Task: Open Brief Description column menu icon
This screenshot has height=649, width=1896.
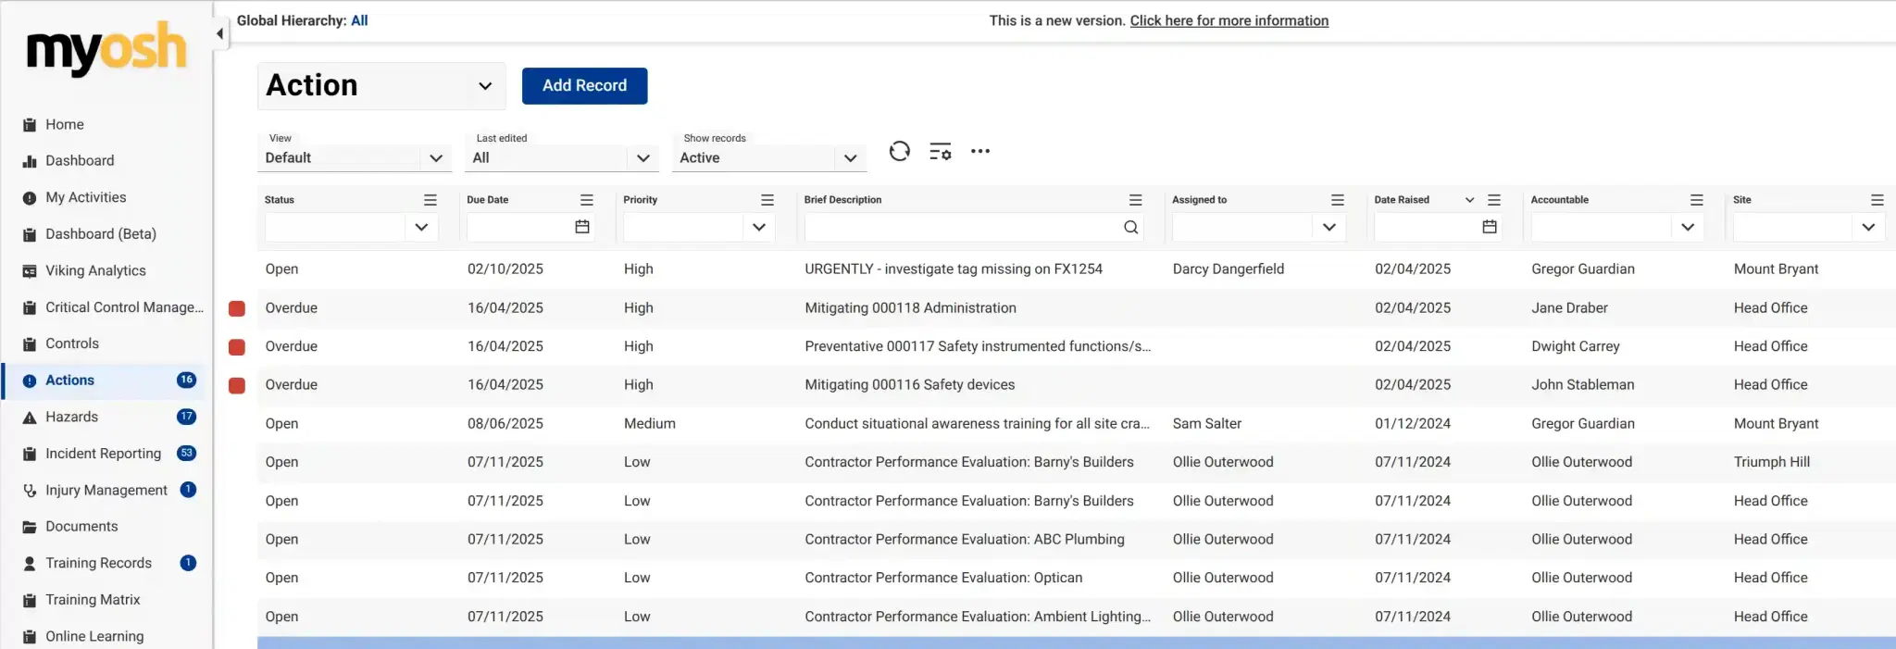Action: [1136, 200]
